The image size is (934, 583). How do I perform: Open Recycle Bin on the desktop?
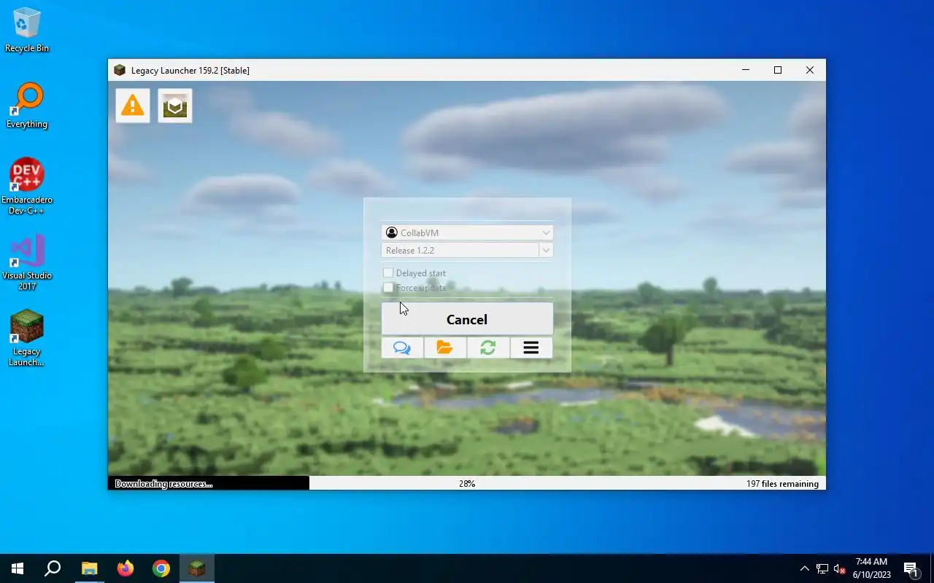[27, 30]
